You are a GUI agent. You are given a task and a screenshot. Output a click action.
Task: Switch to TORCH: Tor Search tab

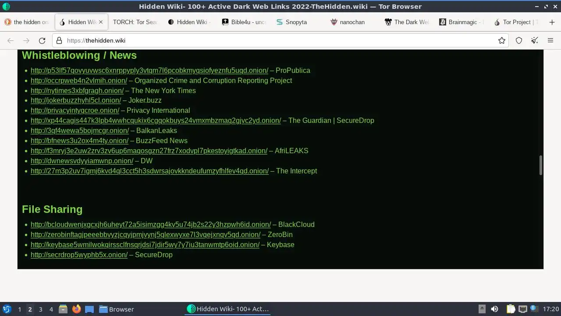pyautogui.click(x=135, y=22)
